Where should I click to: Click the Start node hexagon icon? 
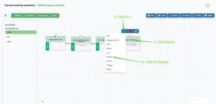point(56,37)
